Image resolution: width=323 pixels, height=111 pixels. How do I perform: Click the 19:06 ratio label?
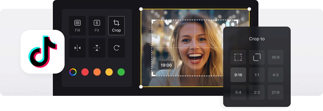(166, 65)
